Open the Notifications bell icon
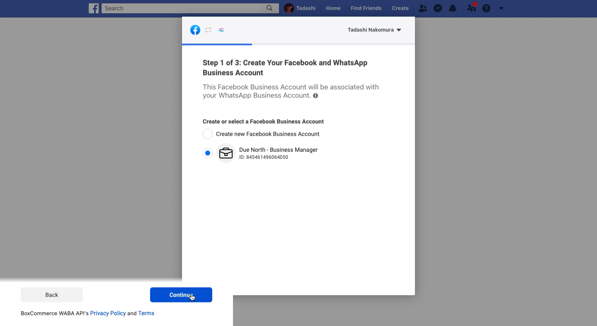 tap(453, 8)
